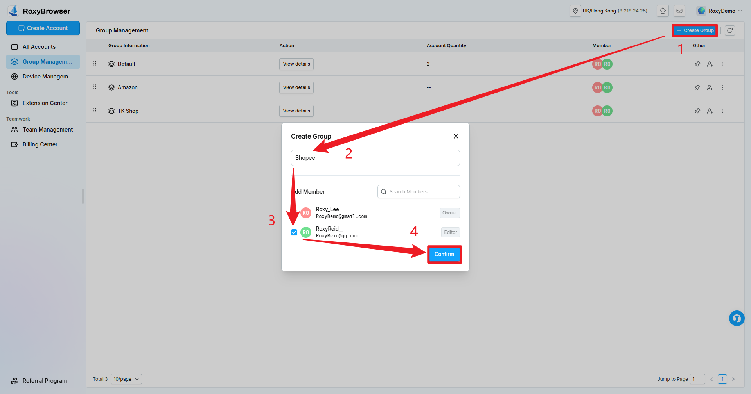The image size is (751, 394).
Task: Open All Accounts in sidebar
Action: coord(43,47)
